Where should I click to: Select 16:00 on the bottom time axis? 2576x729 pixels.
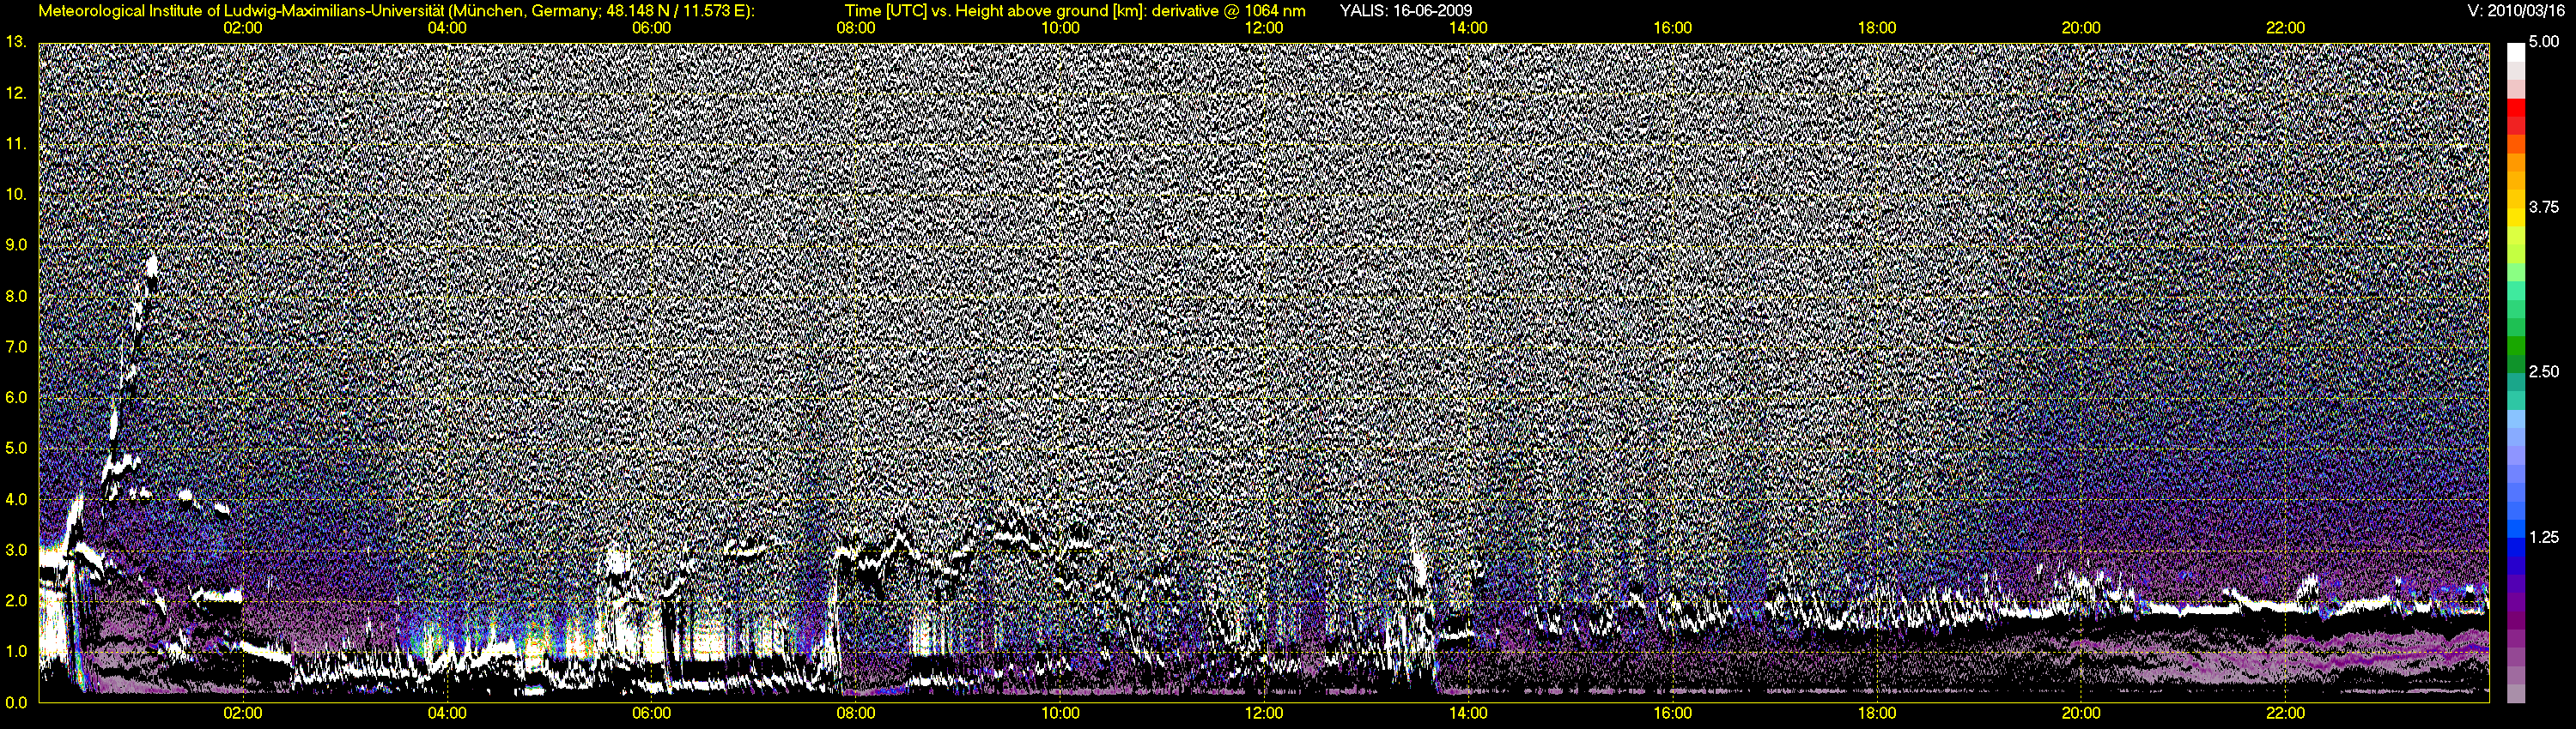pyautogui.click(x=1673, y=714)
